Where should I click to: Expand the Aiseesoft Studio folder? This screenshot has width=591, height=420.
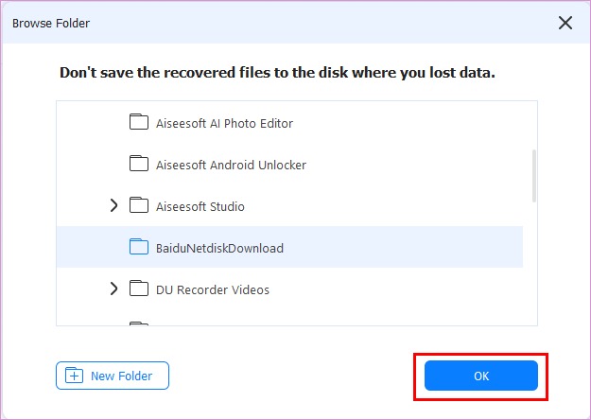click(x=113, y=206)
